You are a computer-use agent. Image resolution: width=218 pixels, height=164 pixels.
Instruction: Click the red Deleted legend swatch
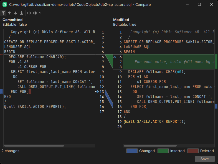point(193,151)
